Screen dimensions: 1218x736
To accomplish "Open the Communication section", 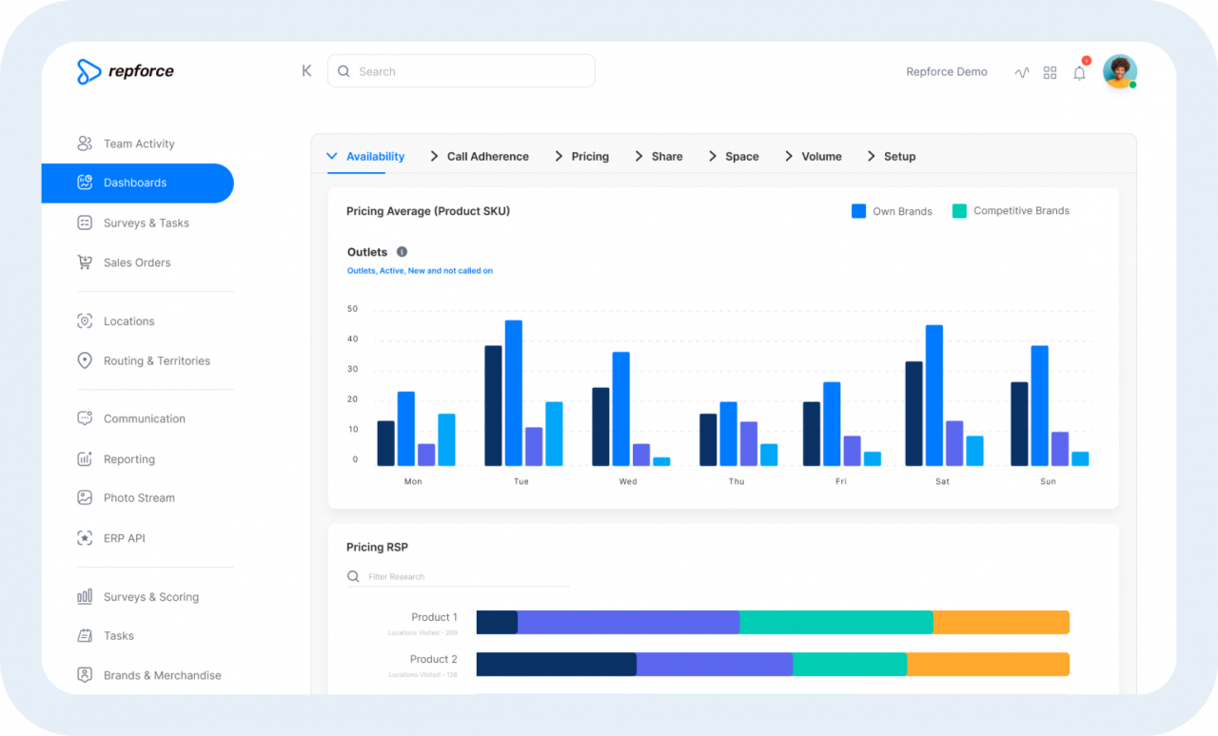I will tap(144, 418).
